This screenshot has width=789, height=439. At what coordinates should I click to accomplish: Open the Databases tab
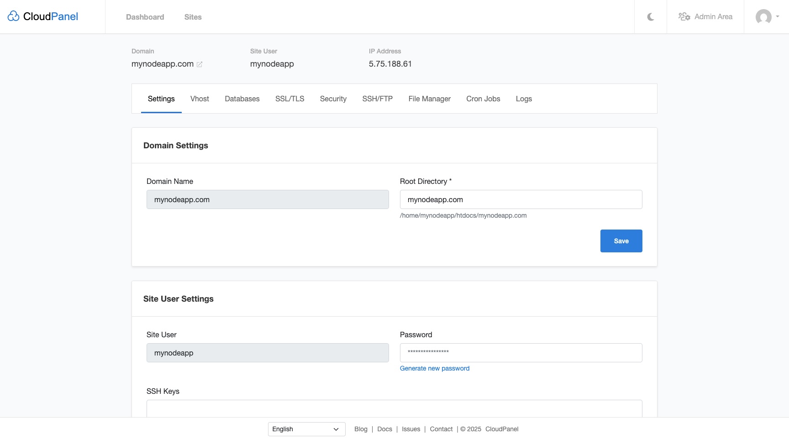pos(242,99)
